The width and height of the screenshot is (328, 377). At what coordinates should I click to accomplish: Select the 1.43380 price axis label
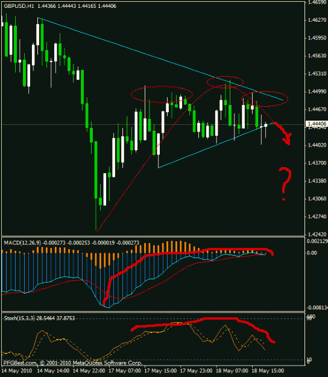pyautogui.click(x=317, y=181)
